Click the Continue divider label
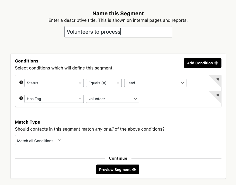Viewport: 236px width, 185px height. pyautogui.click(x=118, y=158)
